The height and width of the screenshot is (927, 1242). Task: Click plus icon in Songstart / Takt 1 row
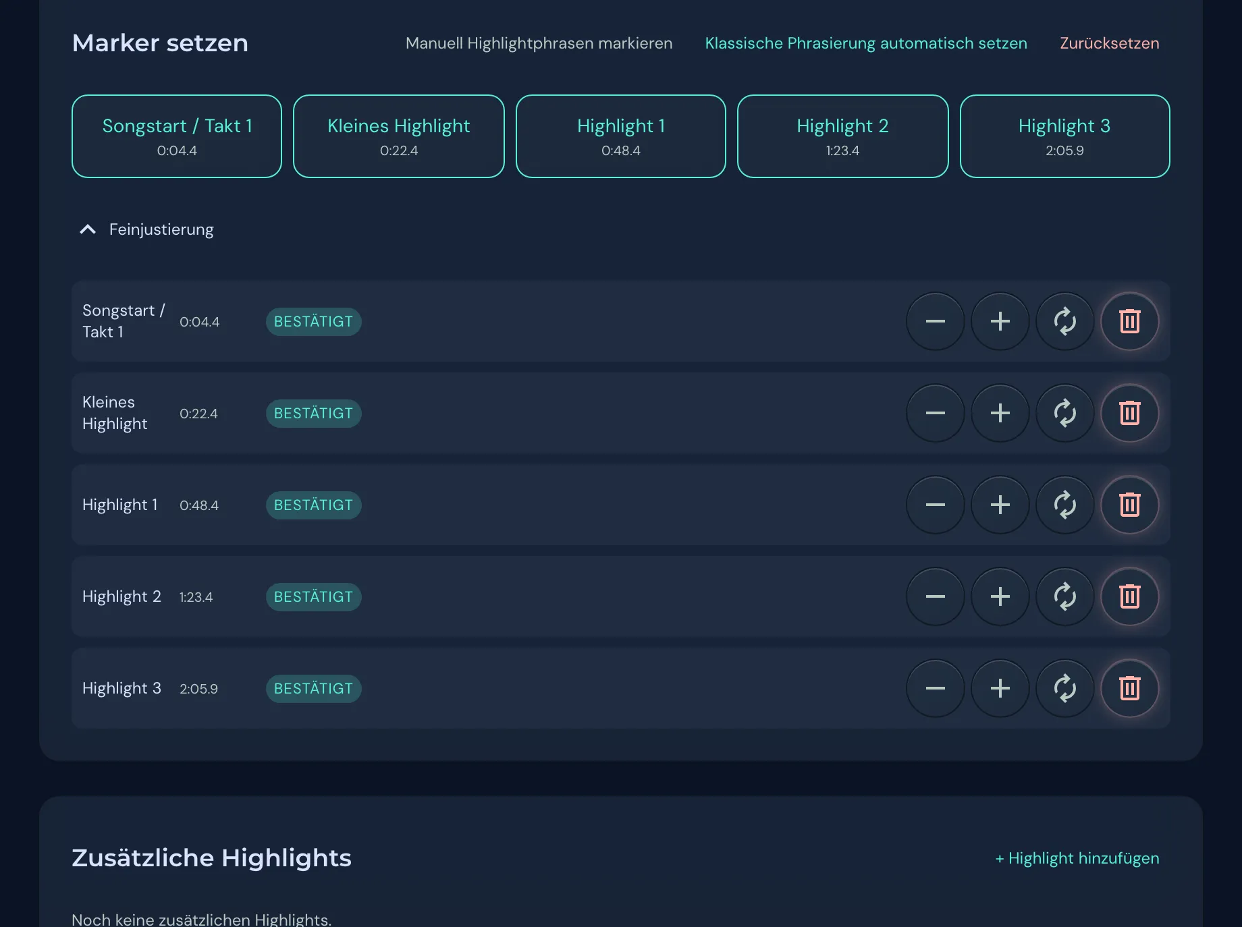[x=1000, y=321]
